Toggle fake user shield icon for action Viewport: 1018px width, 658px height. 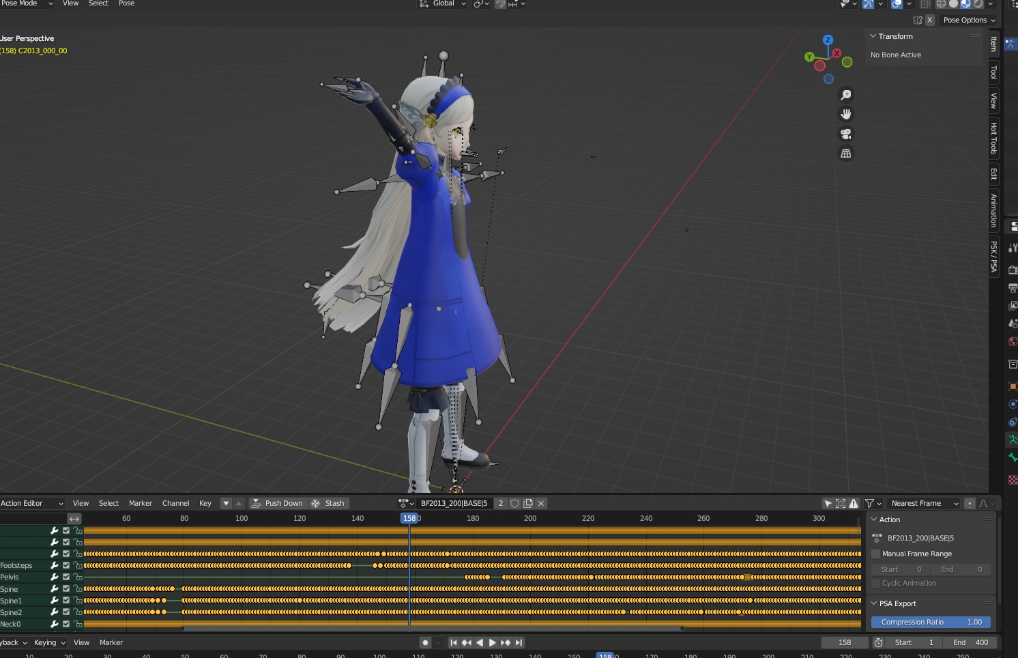point(515,503)
